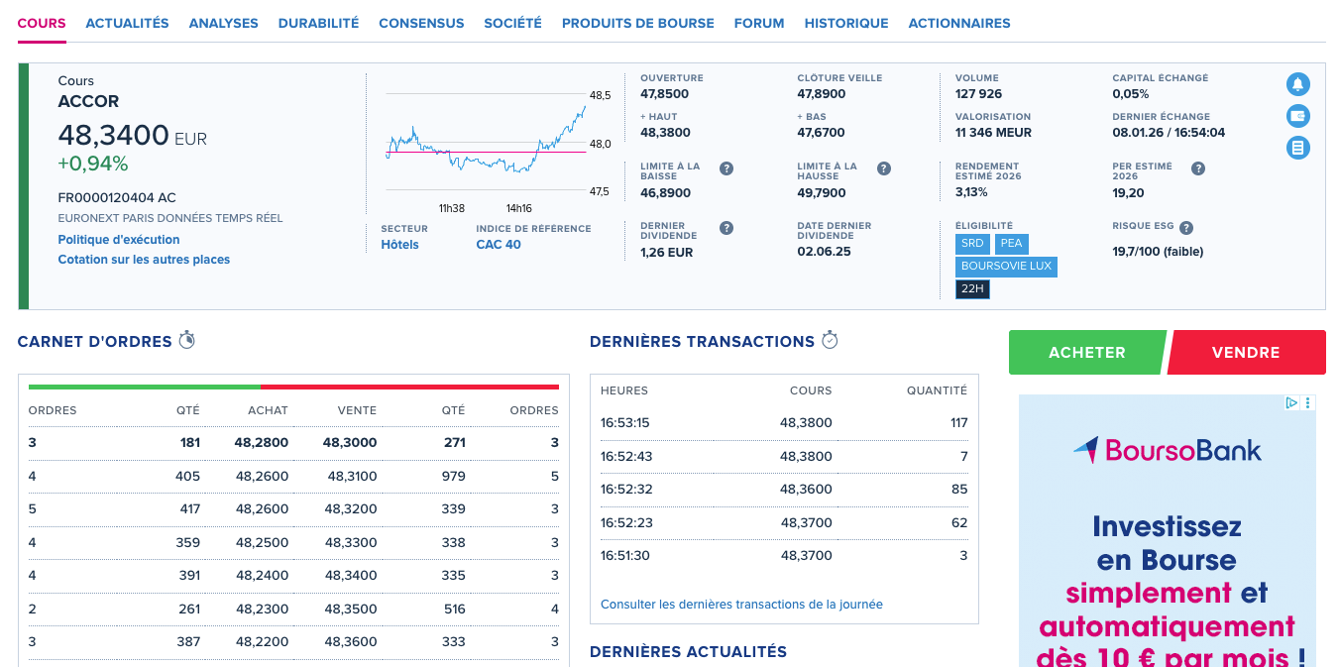Click the SRD eligibility badge
The height and width of the screenshot is (667, 1339).
click(972, 243)
